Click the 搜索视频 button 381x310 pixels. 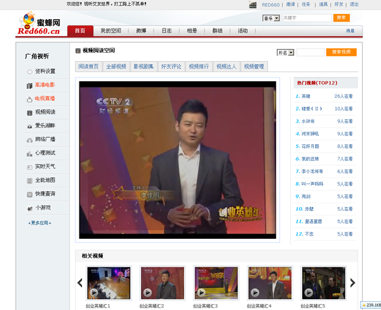click(342, 52)
